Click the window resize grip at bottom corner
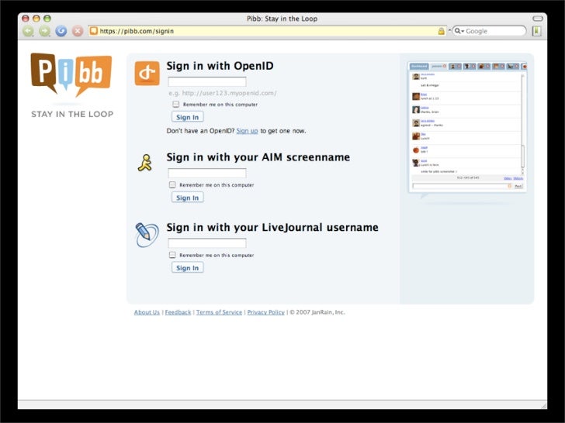565x423 pixels. [x=543, y=406]
